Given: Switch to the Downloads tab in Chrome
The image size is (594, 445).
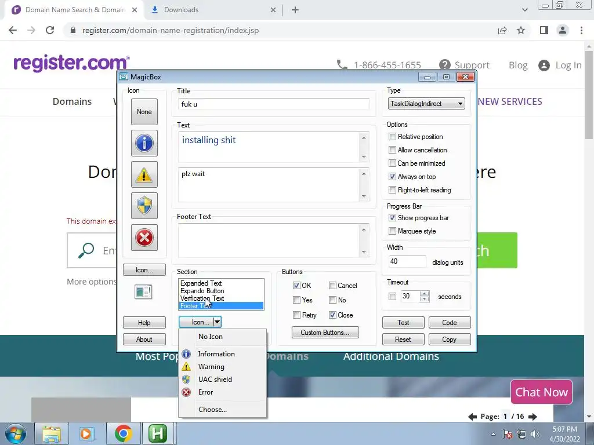Looking at the screenshot, I should [x=213, y=10].
